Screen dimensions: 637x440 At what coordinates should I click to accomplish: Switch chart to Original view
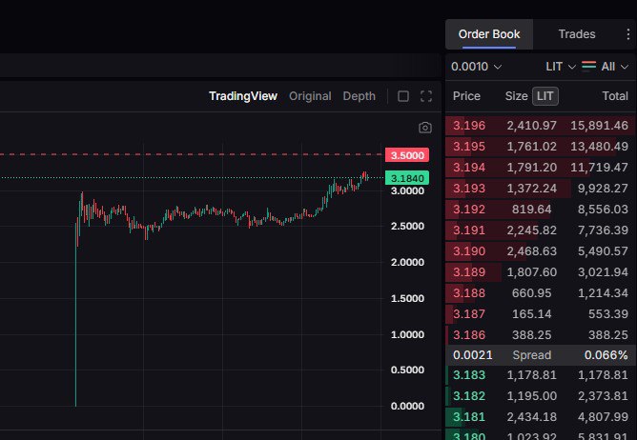310,96
